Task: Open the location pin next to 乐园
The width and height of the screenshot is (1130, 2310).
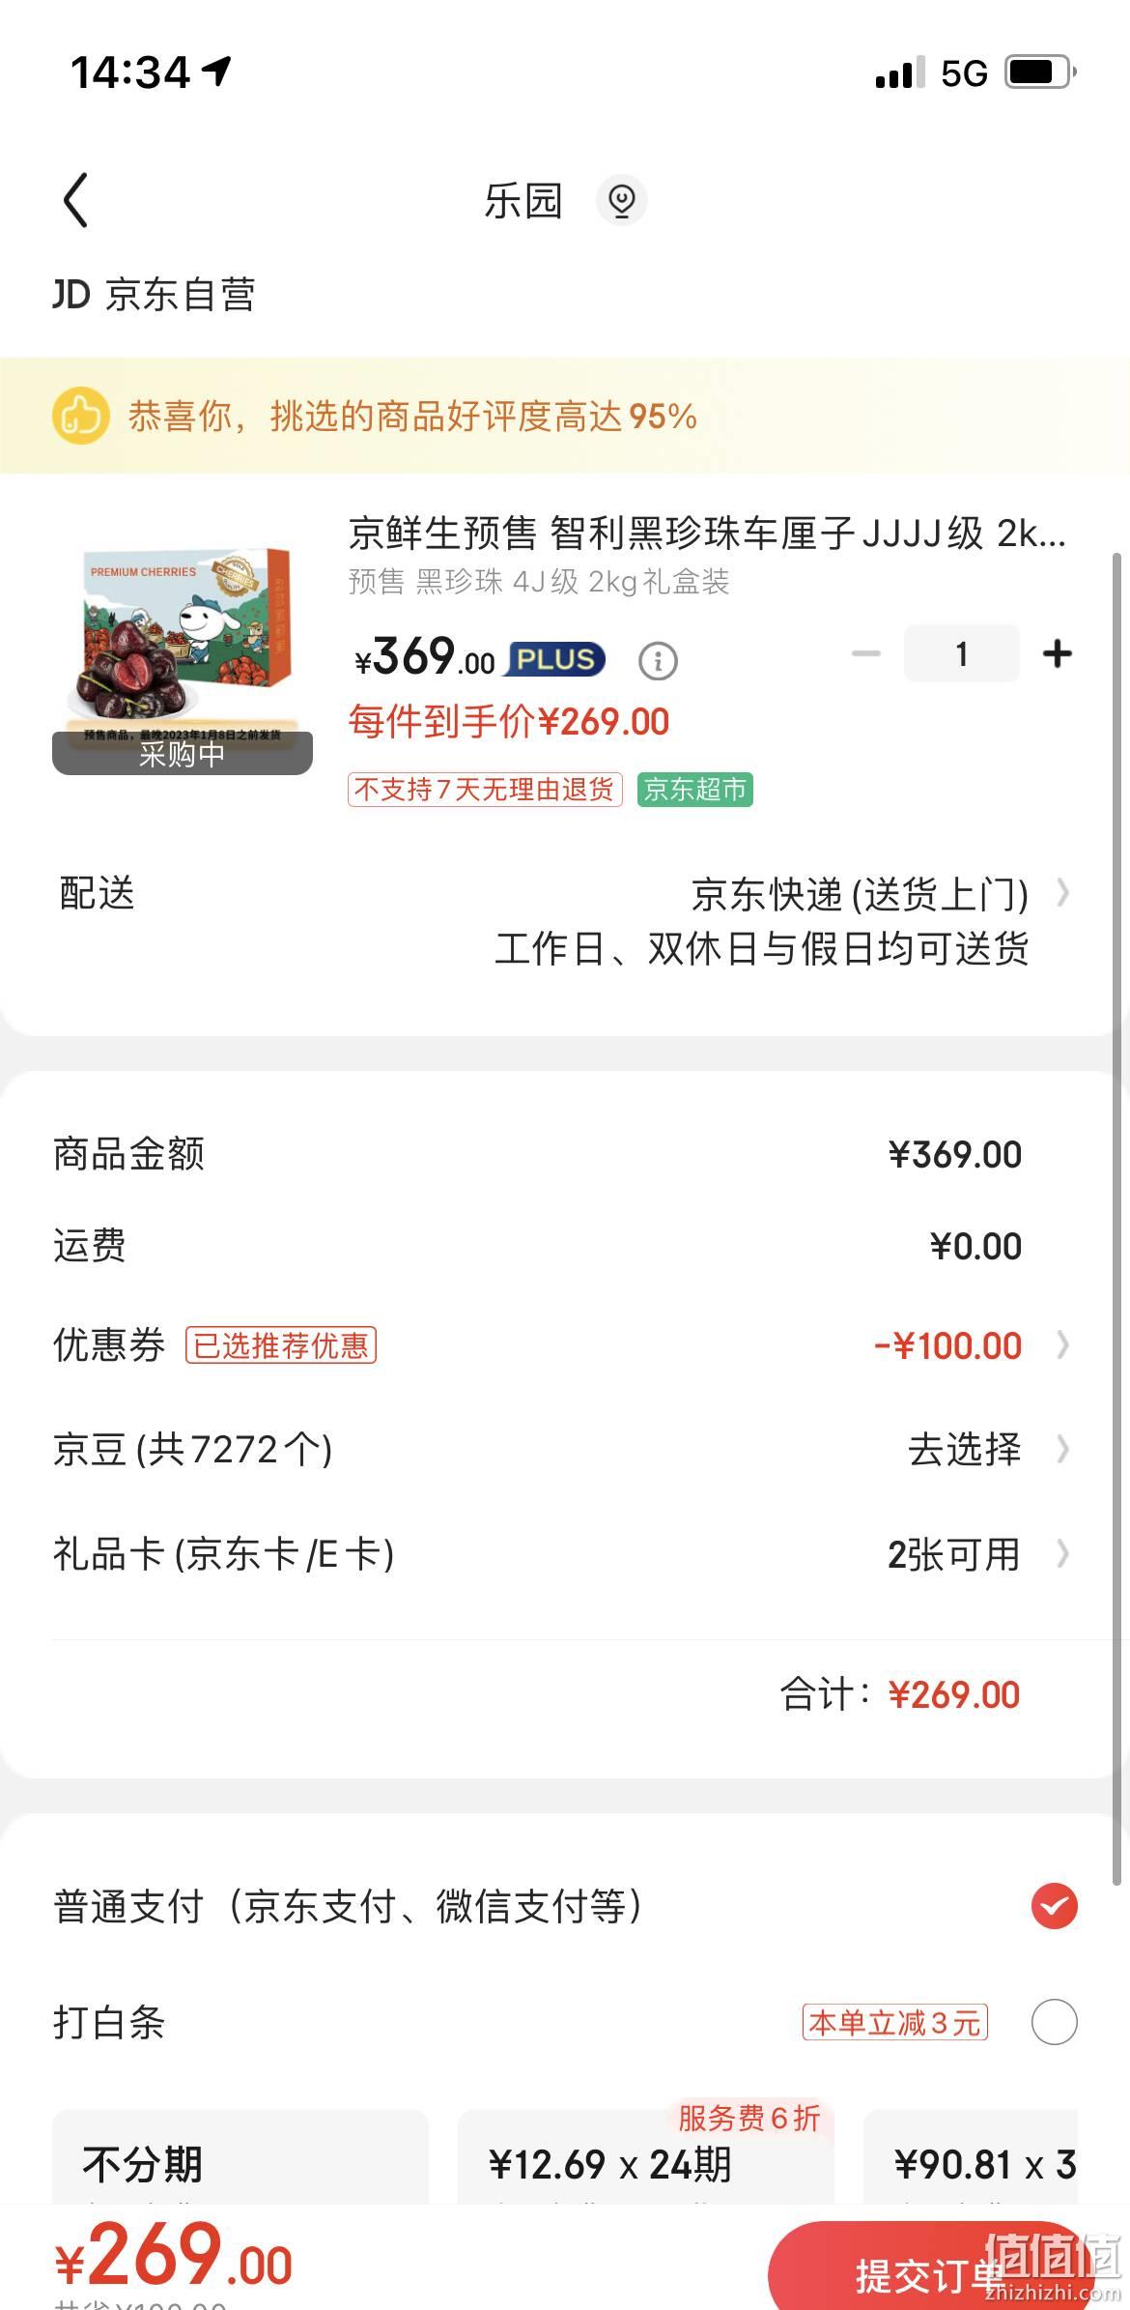Action: tap(621, 200)
